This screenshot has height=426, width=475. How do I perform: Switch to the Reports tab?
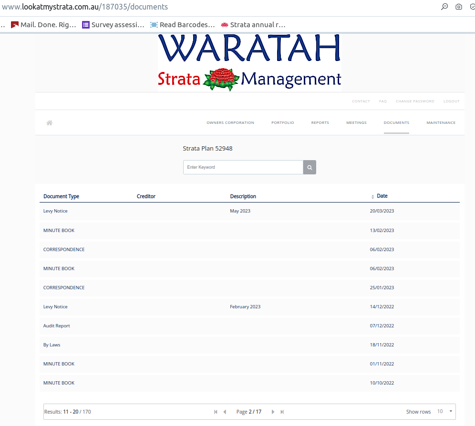[320, 123]
